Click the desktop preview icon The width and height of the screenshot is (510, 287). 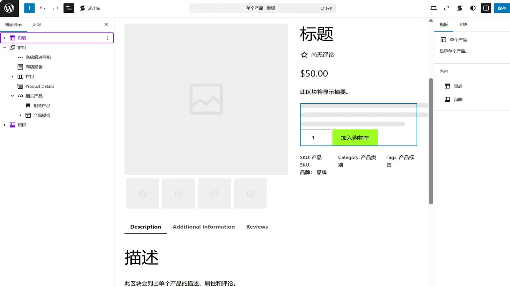433,8
